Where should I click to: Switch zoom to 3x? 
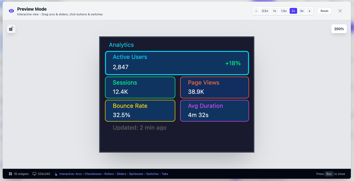tap(302, 11)
